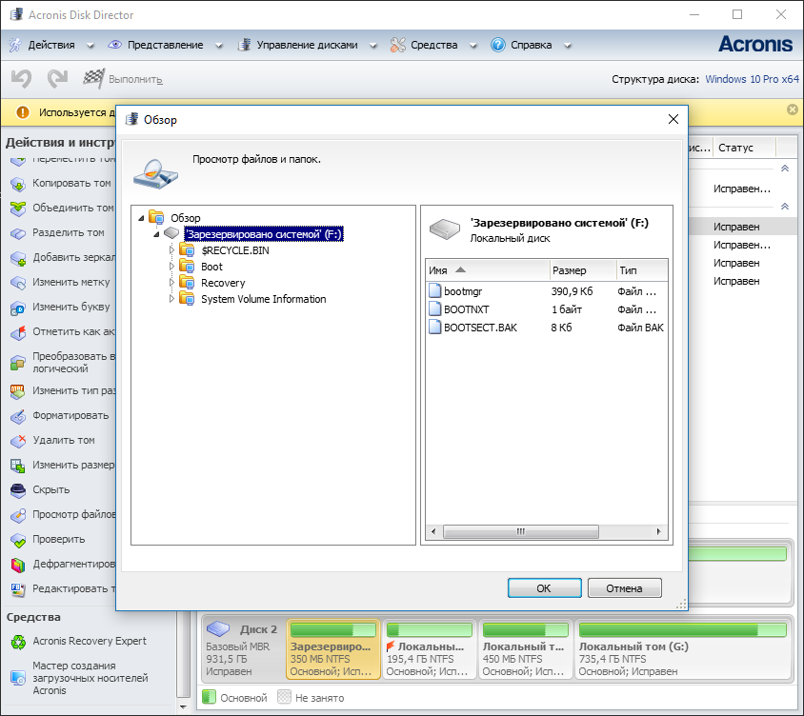This screenshot has height=716, width=804.
Task: Click the Undo arrow icon in toolbar
Action: click(22, 79)
